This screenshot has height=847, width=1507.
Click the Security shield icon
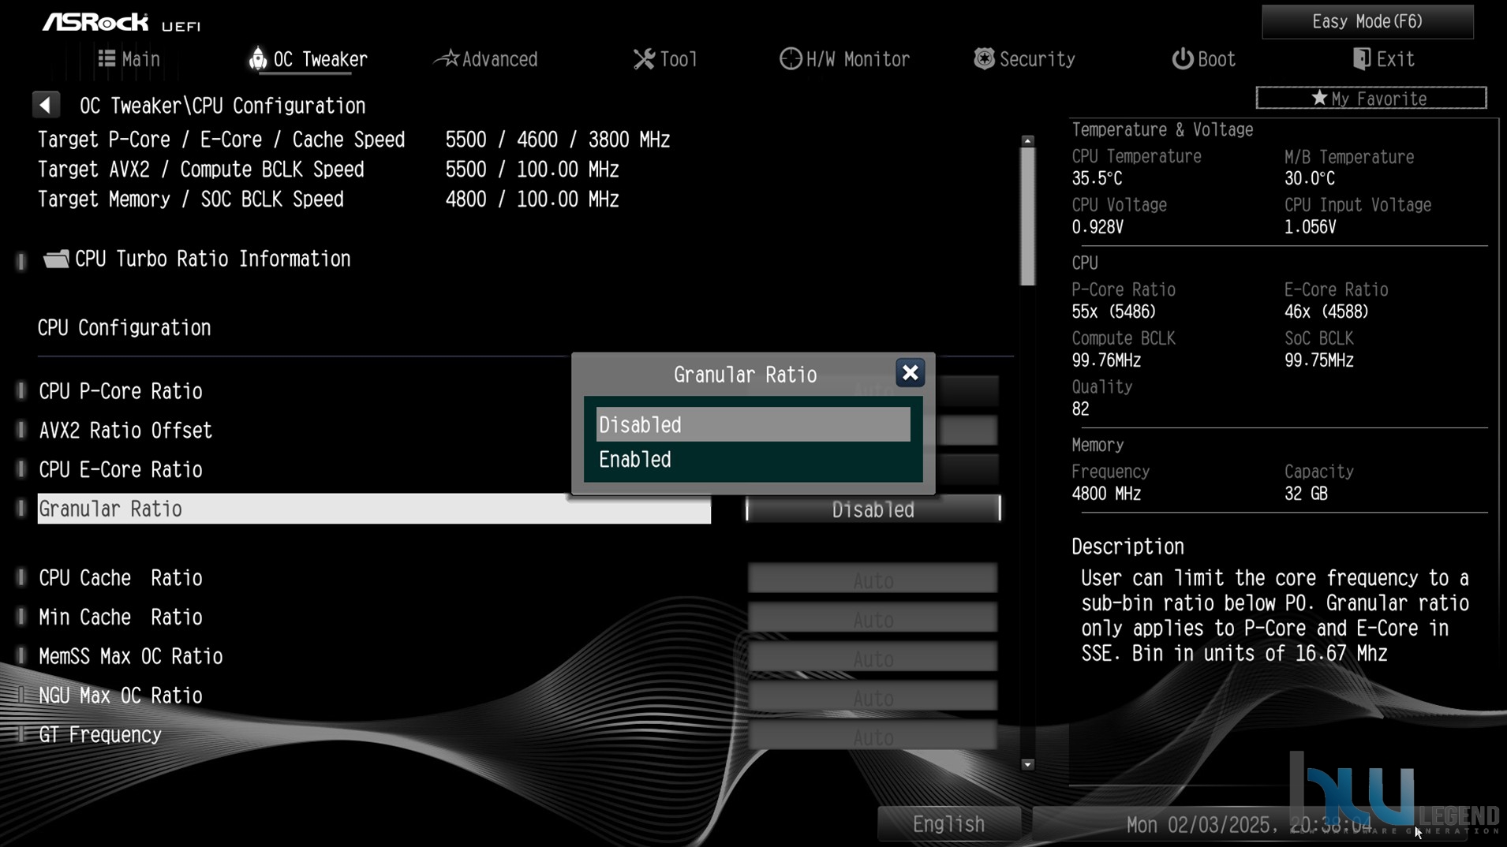coord(984,58)
